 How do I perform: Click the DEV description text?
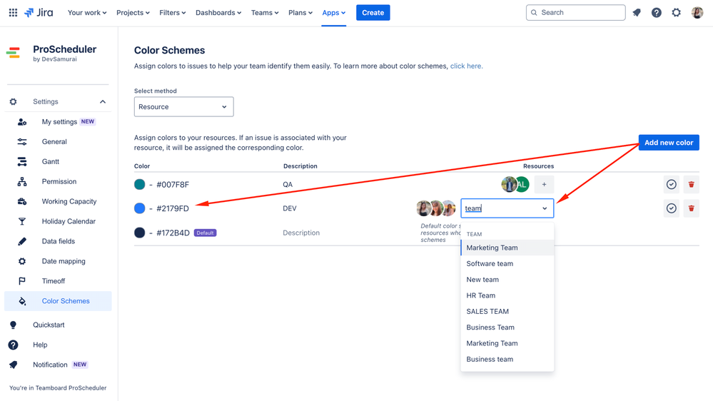pos(289,208)
